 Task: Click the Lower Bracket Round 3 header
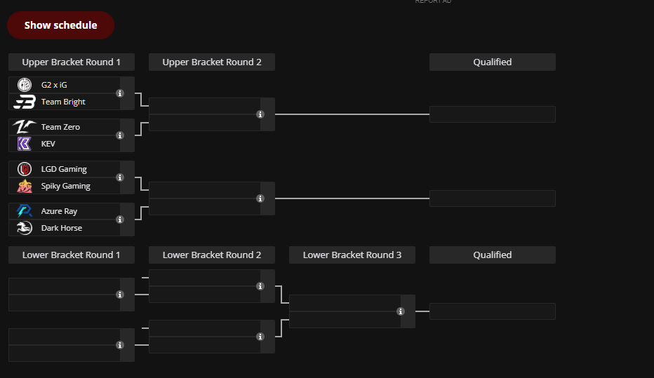352,255
